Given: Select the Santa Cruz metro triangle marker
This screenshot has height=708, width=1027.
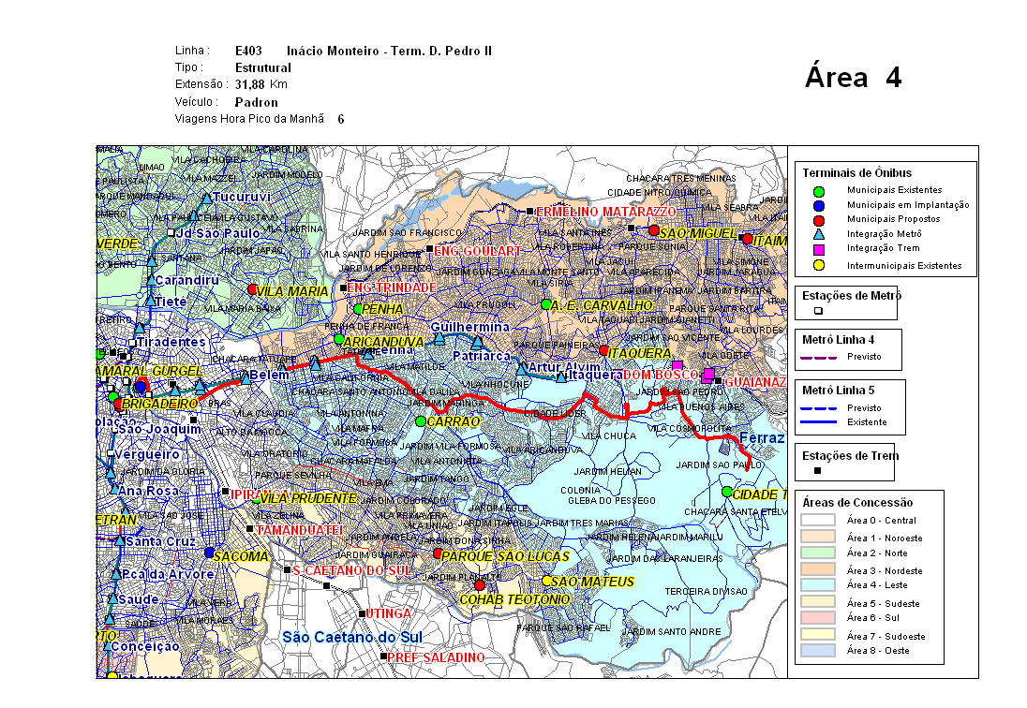Looking at the screenshot, I should [x=120, y=540].
